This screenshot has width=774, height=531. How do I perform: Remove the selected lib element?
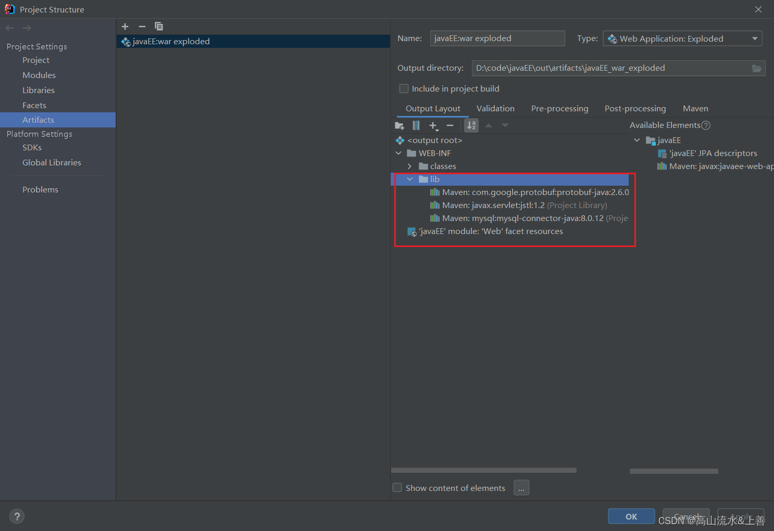pos(450,125)
